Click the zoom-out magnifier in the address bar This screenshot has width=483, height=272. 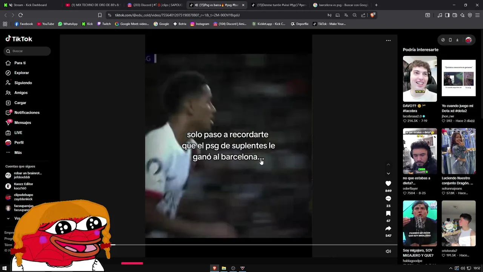click(x=355, y=15)
